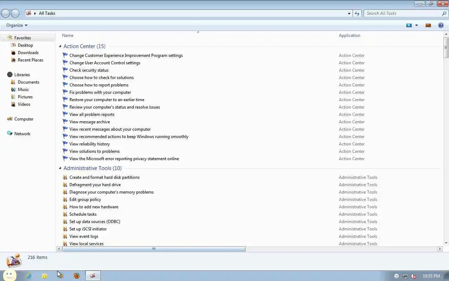Open Create and format hard disk partitions
The width and height of the screenshot is (449, 281).
point(105,177)
